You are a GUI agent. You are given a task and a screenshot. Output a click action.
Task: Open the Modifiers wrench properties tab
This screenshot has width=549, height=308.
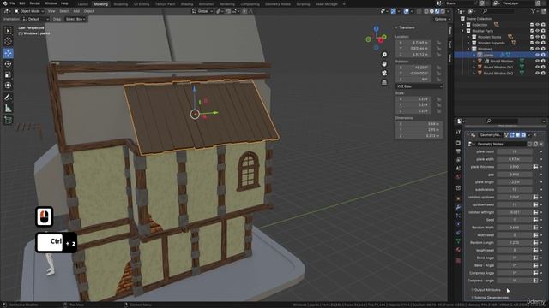coord(458,207)
